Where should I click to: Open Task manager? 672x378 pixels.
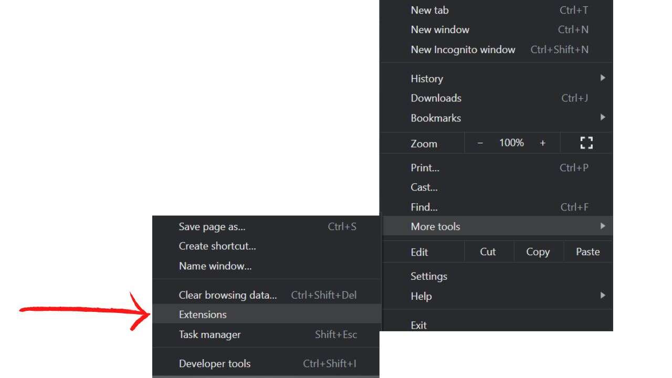[x=209, y=334]
